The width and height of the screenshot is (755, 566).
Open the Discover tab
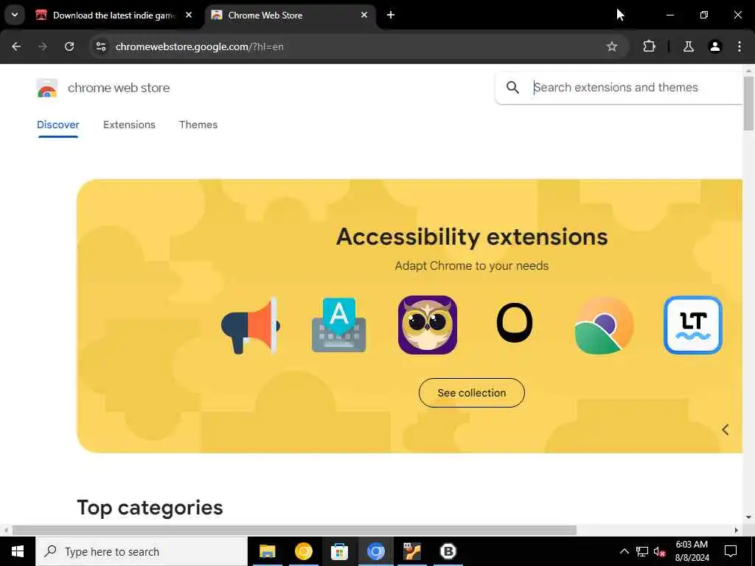58,125
